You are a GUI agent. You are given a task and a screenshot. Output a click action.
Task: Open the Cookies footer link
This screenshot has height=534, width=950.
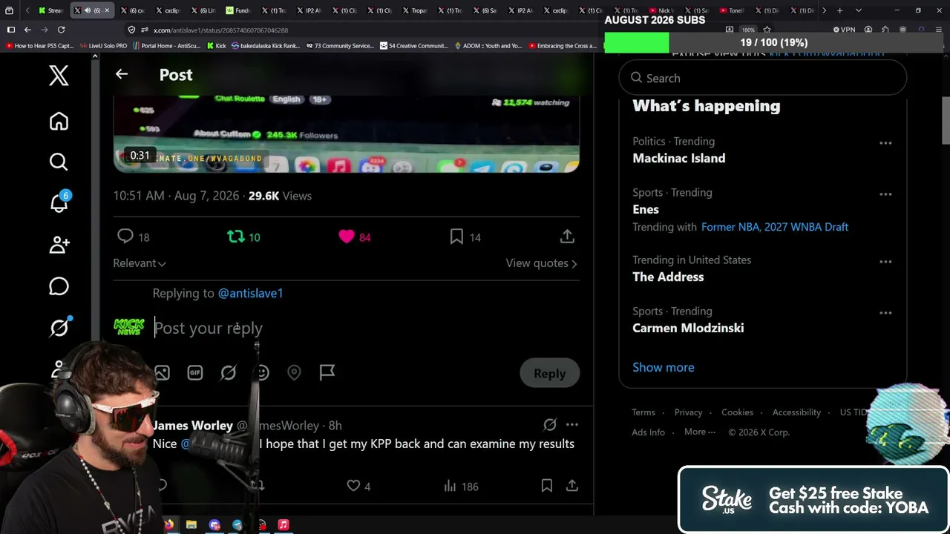737,412
